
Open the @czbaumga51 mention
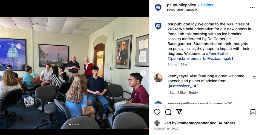click(220, 58)
